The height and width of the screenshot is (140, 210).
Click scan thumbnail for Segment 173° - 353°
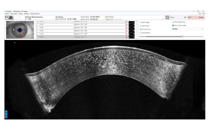pos(132,34)
